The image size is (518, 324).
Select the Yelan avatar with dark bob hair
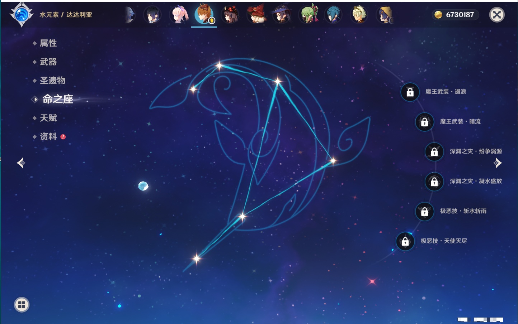point(152,15)
